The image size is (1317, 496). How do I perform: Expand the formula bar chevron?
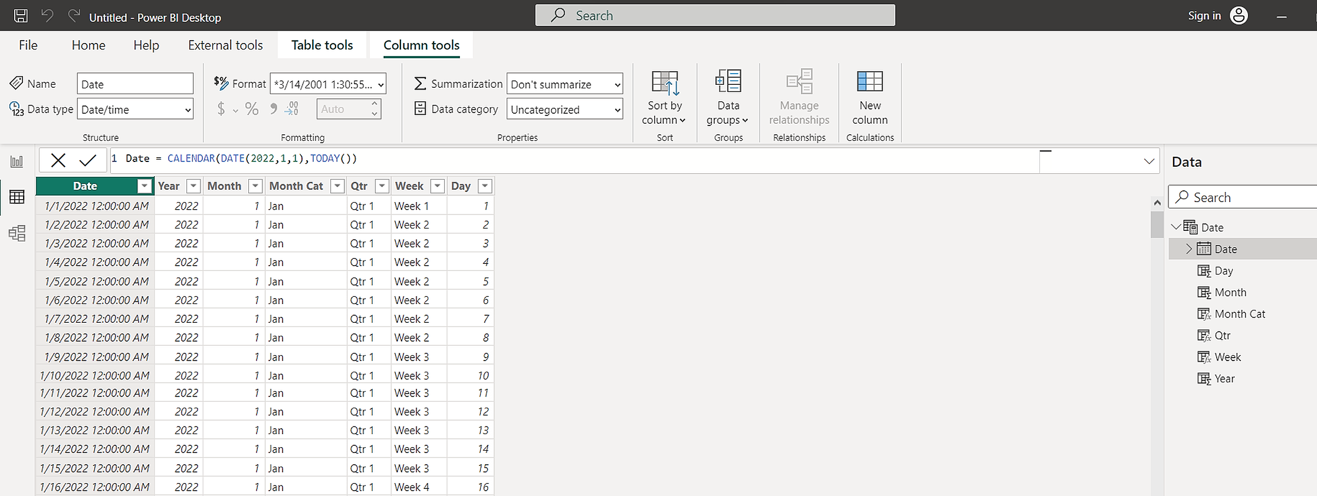pyautogui.click(x=1148, y=161)
